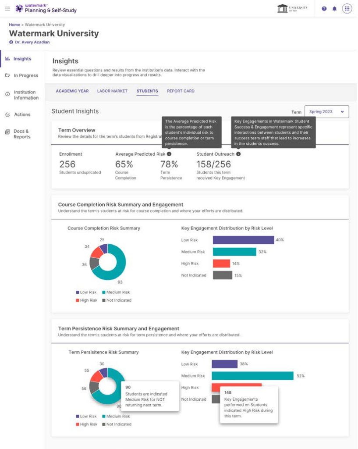Click the Institution Information info icon

(x=7, y=94)
